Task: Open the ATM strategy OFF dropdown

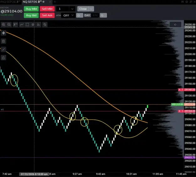Action: 68,15
